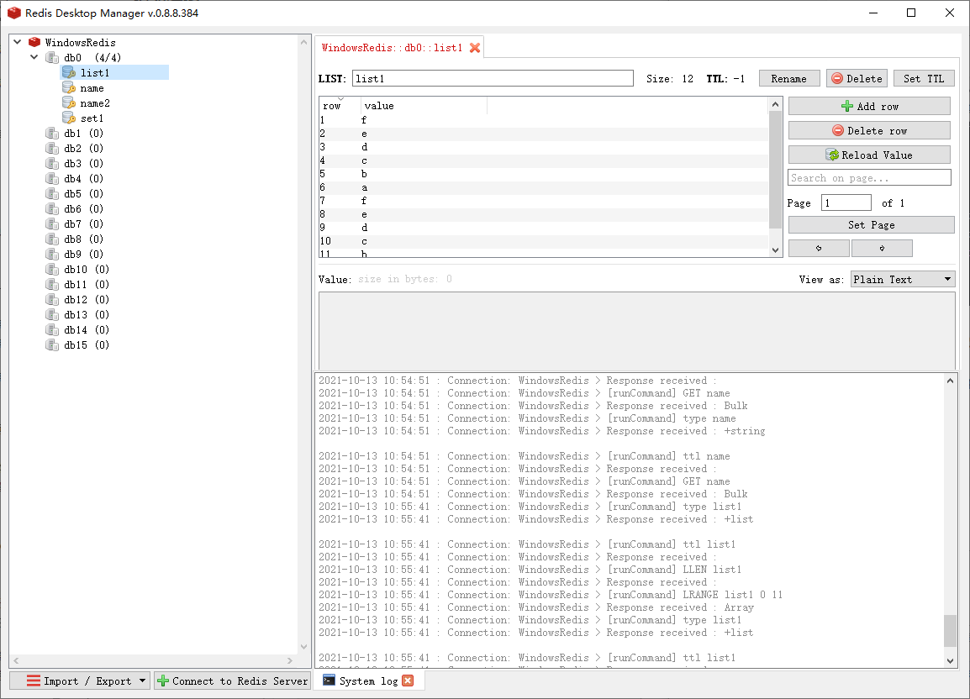Close the System log panel
Screen dimensions: 970x699
click(408, 681)
